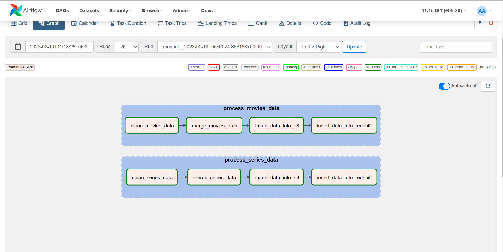503x252 pixels.
Task: Open Landing Times view via its plane icon
Action: point(201,23)
